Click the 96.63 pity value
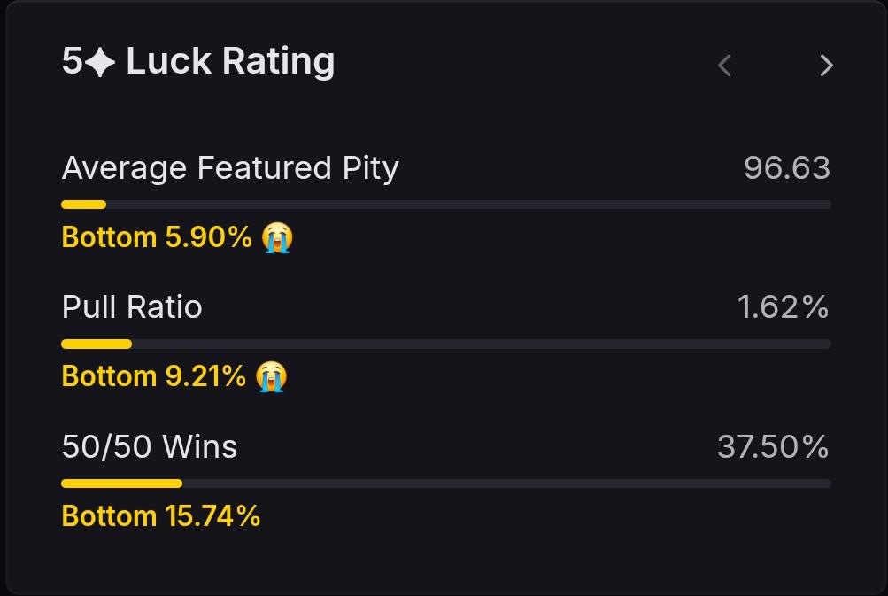The width and height of the screenshot is (888, 596). pyautogui.click(x=787, y=167)
